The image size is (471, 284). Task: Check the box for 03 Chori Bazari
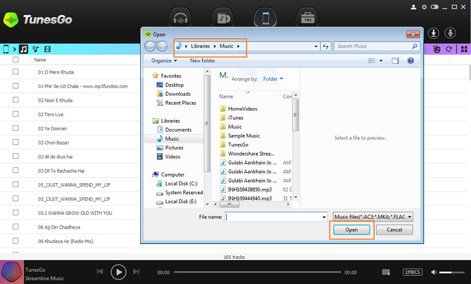coord(16,142)
